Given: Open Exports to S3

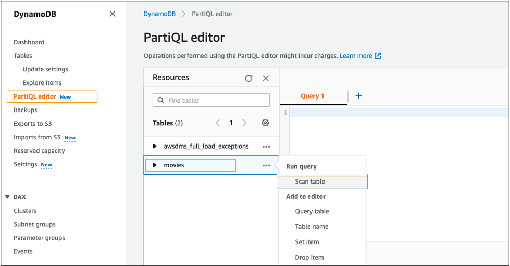Looking at the screenshot, I should click(x=32, y=124).
